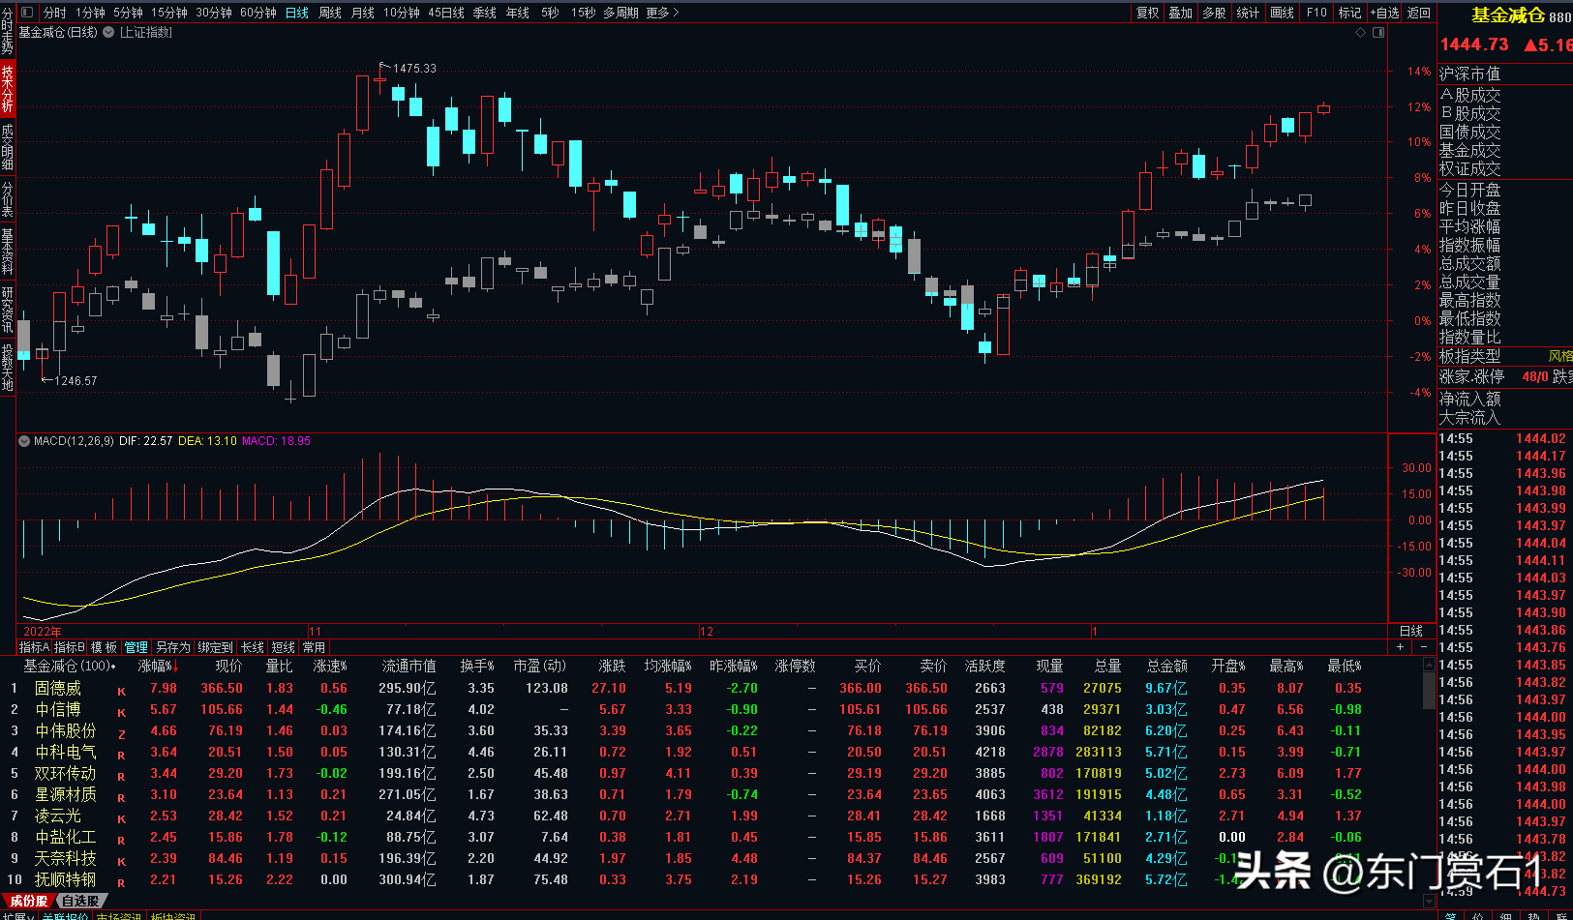The height and width of the screenshot is (920, 1573).
Task: Click the diamond marker icon above chart
Action: pos(1361,32)
